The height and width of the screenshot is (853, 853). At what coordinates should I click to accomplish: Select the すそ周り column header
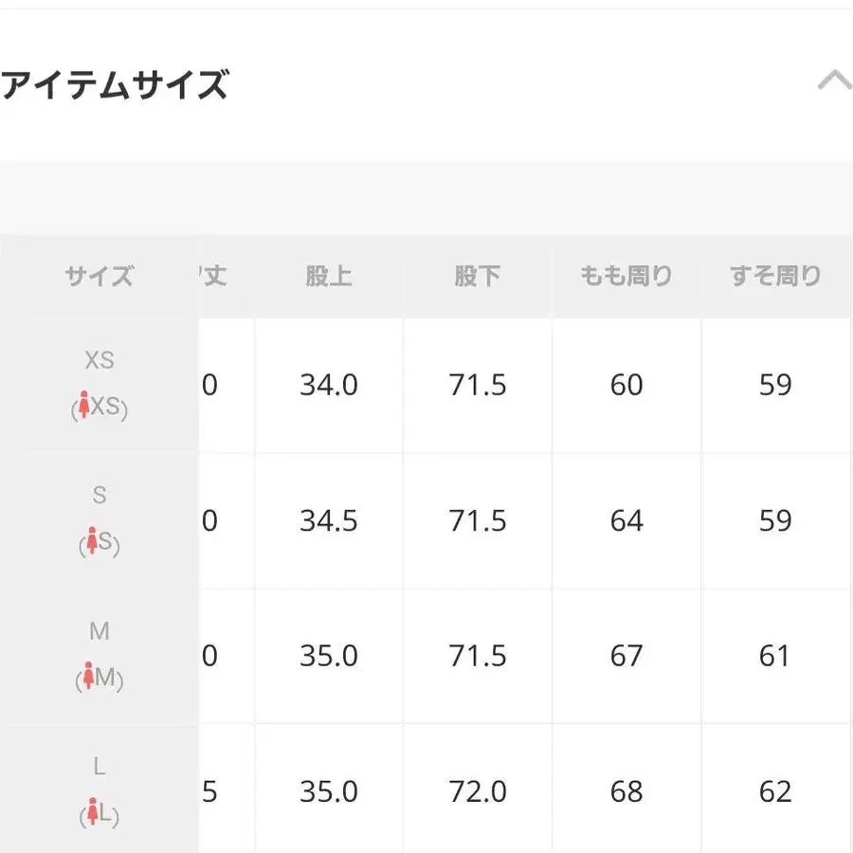pyautogui.click(x=775, y=276)
